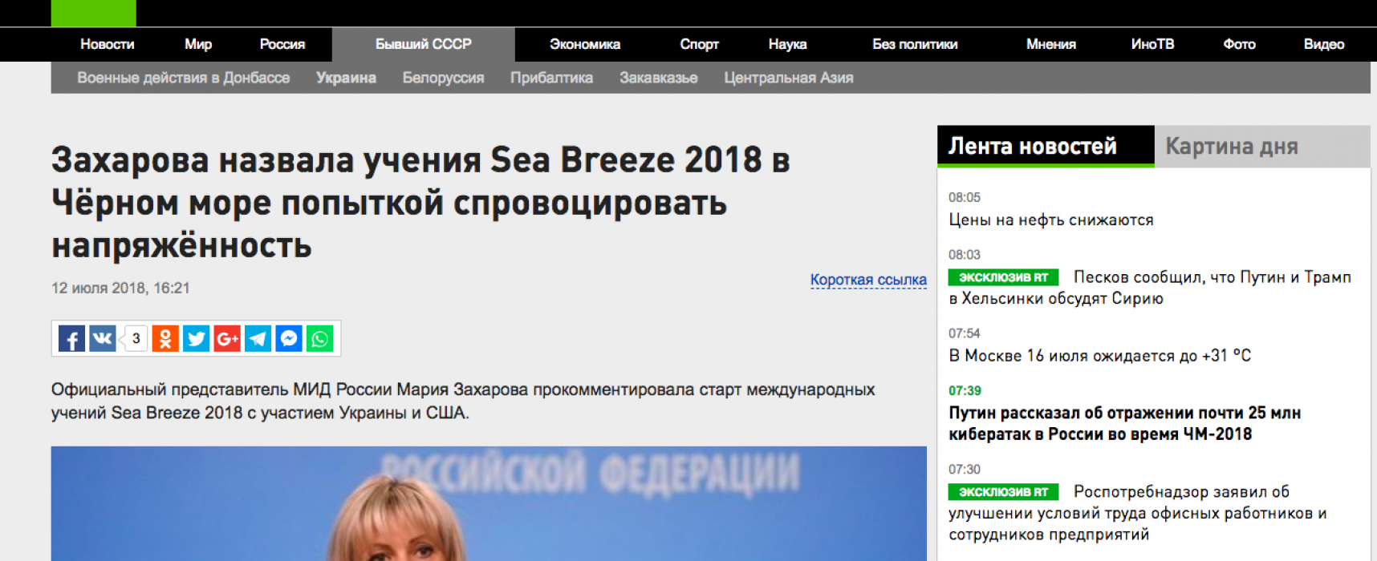This screenshot has height=561, width=1377.
Task: Share via Google Plus icon
Action: (227, 339)
